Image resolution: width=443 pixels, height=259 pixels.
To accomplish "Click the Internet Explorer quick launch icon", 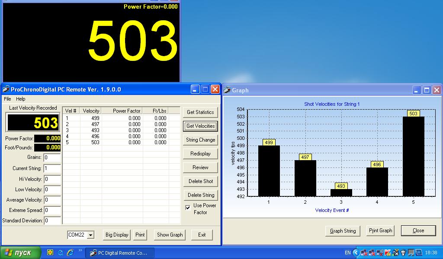I will (x=70, y=253).
